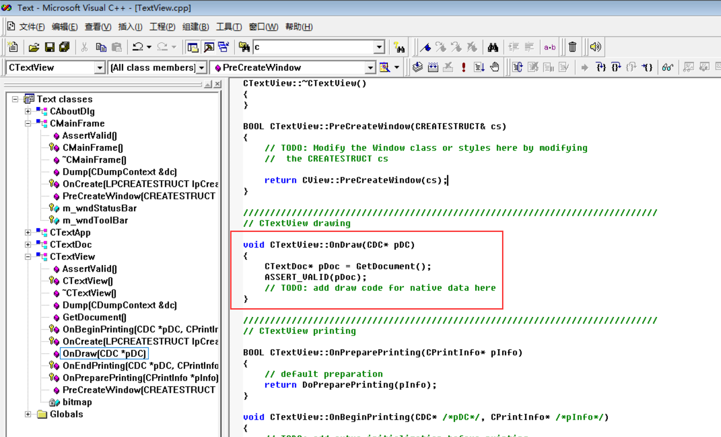Screen dimensions: 721x437
Task: Click the hand Insert/Remove Breakpoint icon
Action: pyautogui.click(x=494, y=67)
